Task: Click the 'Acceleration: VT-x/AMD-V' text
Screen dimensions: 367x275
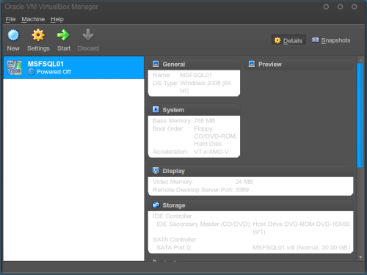Action: (192, 152)
